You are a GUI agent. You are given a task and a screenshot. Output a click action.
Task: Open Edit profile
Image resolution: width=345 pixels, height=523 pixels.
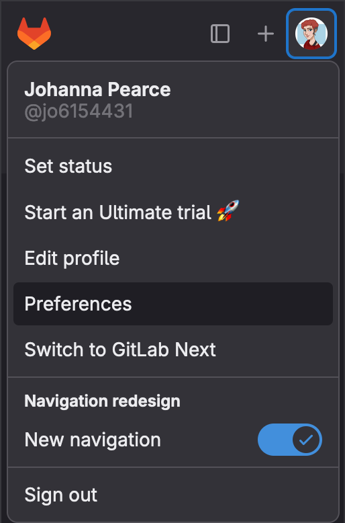pyautogui.click(x=173, y=258)
